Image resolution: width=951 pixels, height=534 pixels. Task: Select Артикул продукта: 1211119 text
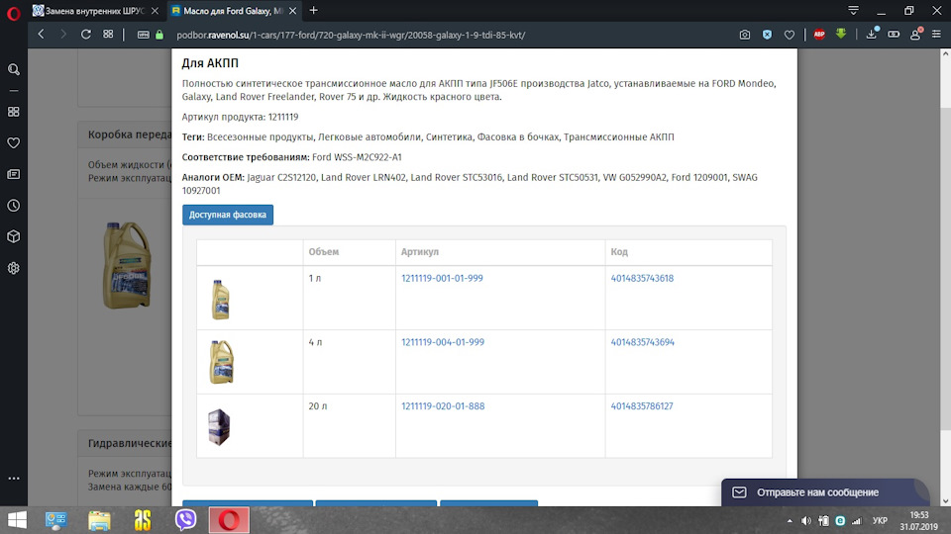(240, 117)
